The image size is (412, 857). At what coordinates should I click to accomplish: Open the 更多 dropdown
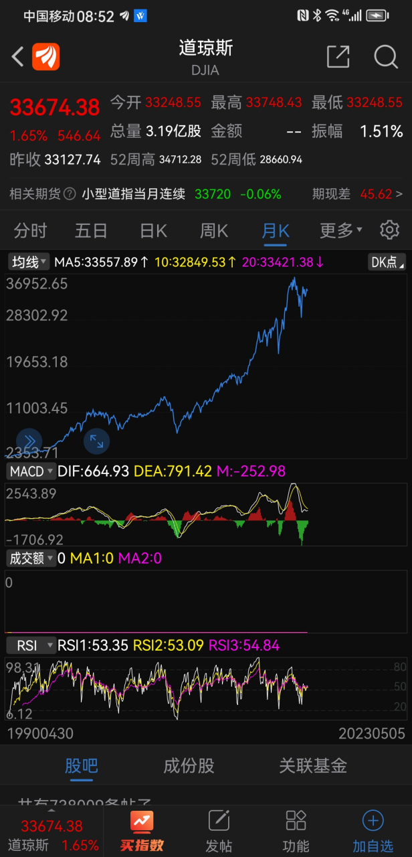[340, 231]
